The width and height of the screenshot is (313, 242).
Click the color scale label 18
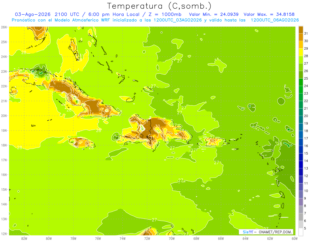[306, 131]
